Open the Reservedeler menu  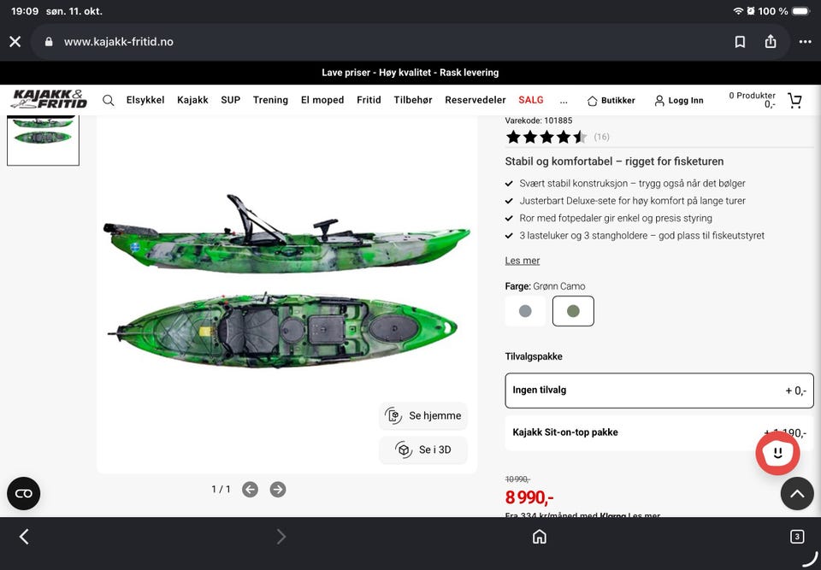point(475,100)
